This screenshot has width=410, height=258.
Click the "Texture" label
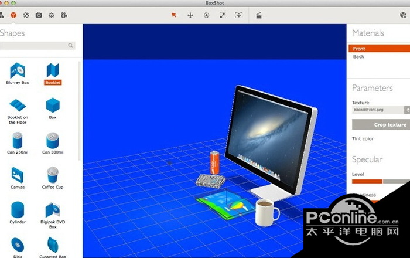(361, 103)
